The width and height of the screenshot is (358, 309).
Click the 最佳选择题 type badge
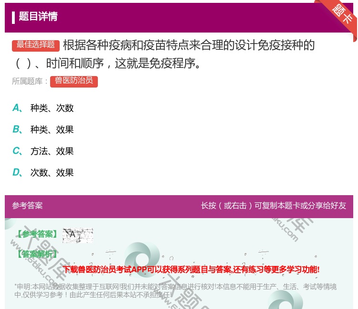pyautogui.click(x=36, y=45)
